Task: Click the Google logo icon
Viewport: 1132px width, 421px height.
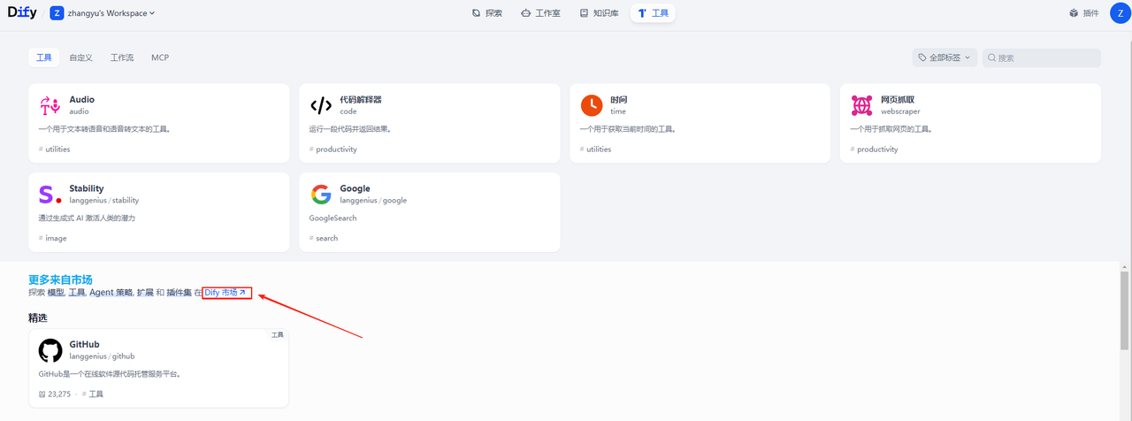Action: [x=320, y=194]
